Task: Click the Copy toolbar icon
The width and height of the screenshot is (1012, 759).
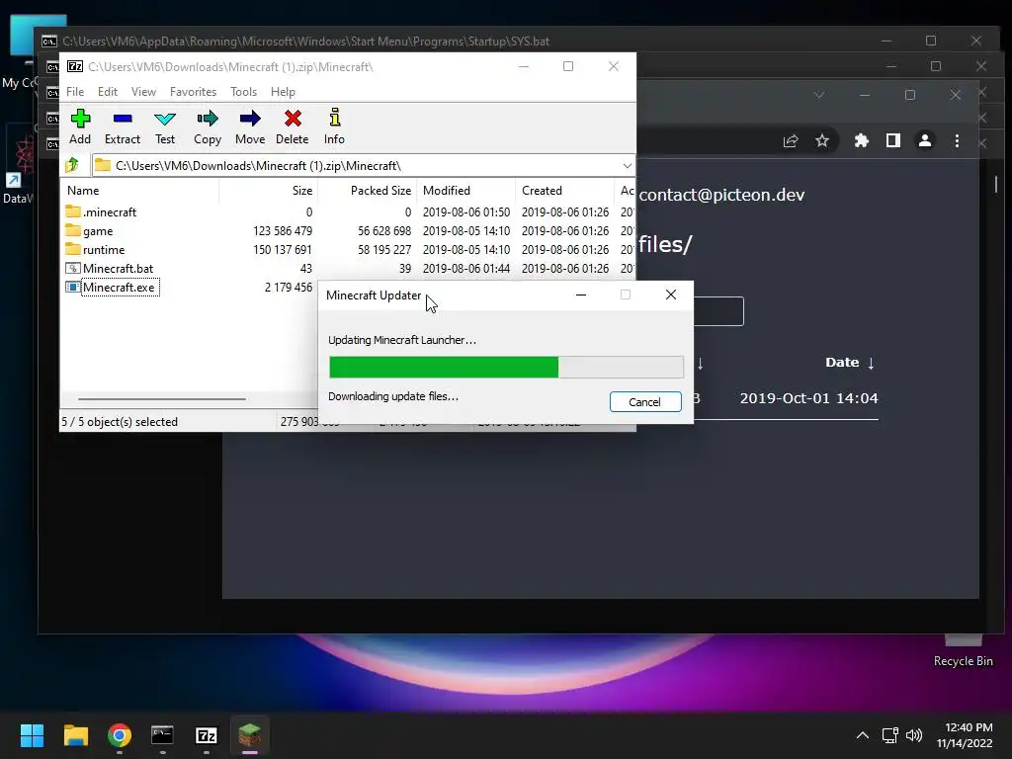Action: point(208,126)
